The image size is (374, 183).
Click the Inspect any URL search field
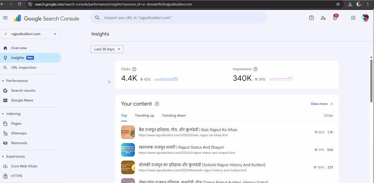[x=178, y=18]
